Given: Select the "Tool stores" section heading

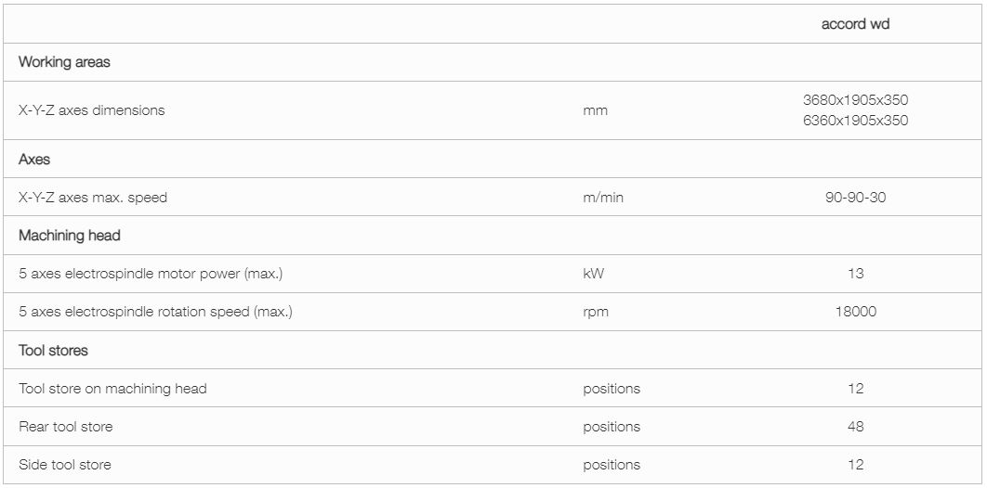Looking at the screenshot, I should pos(53,351).
